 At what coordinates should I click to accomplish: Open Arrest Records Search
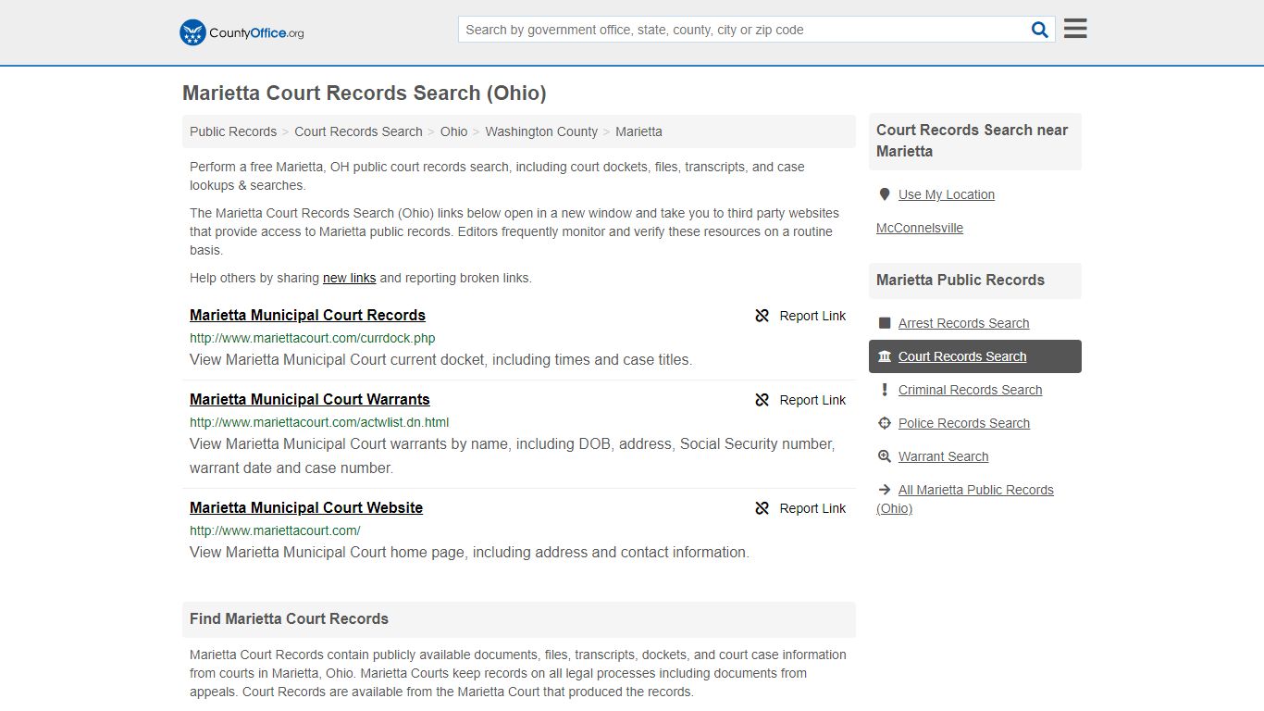coord(963,323)
